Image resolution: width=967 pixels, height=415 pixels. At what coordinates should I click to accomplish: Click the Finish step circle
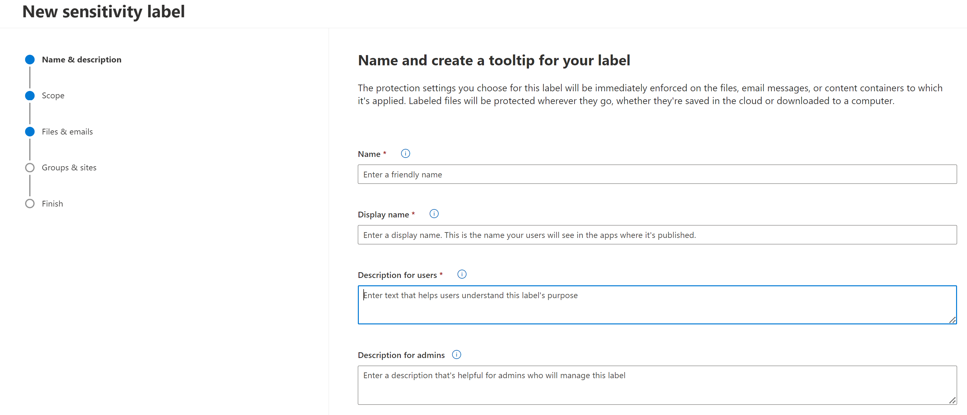[x=30, y=204]
